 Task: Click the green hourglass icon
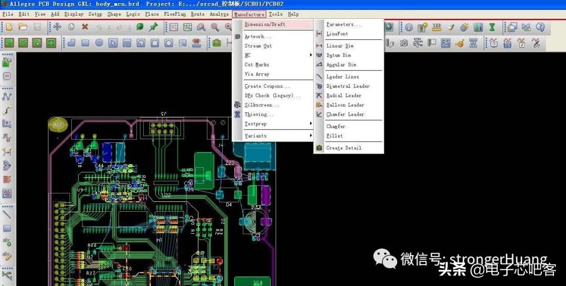[492, 27]
